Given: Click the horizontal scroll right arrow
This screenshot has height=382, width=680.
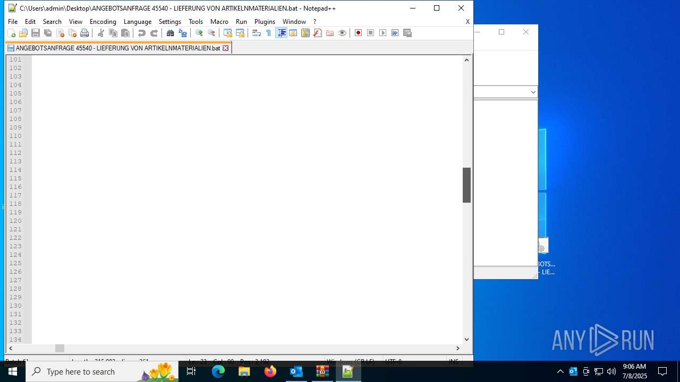Looking at the screenshot, I should tap(458, 349).
